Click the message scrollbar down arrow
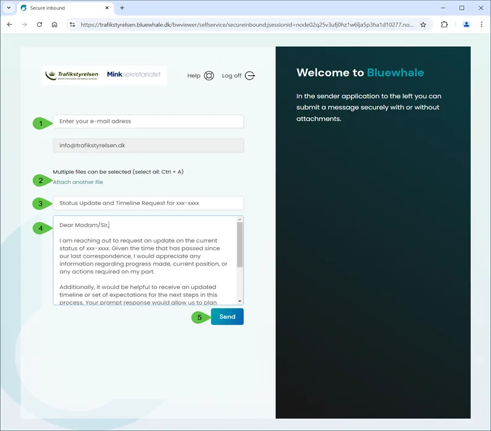The width and height of the screenshot is (491, 431). click(x=240, y=301)
